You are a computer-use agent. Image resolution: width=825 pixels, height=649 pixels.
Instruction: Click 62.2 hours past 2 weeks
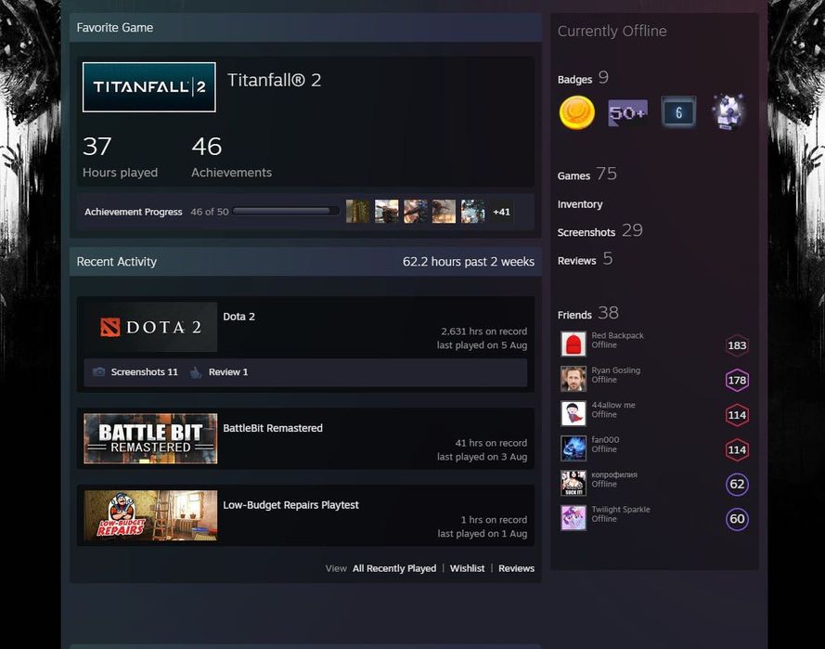point(469,262)
